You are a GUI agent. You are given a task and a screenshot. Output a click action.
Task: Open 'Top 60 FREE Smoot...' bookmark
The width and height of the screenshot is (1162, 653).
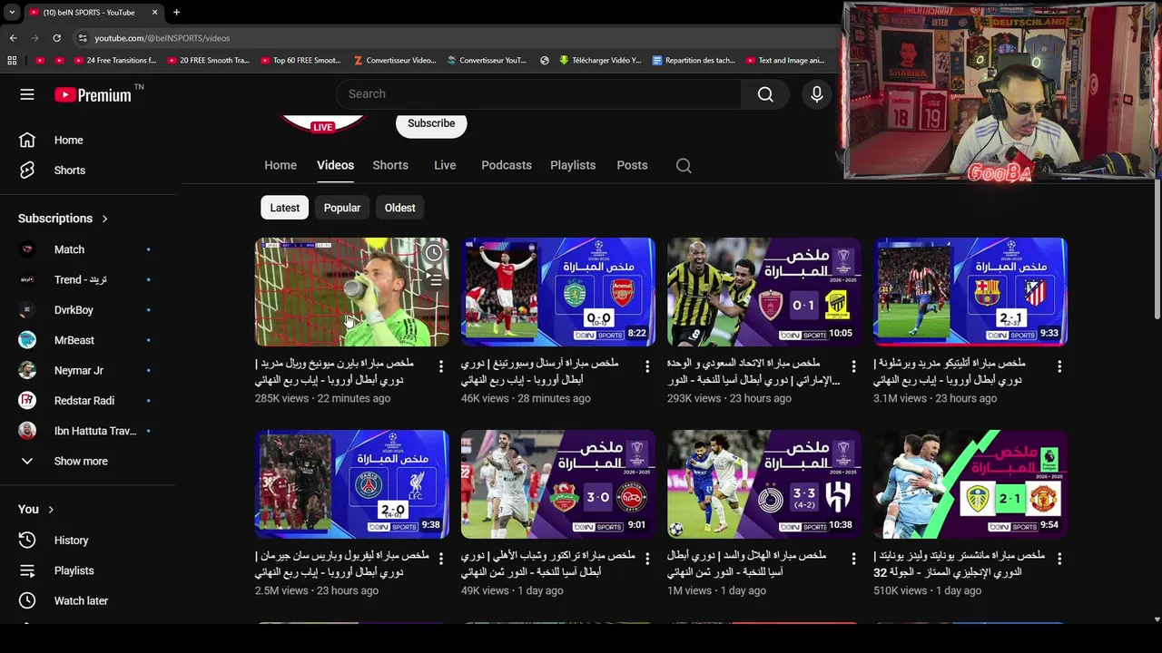300,61
